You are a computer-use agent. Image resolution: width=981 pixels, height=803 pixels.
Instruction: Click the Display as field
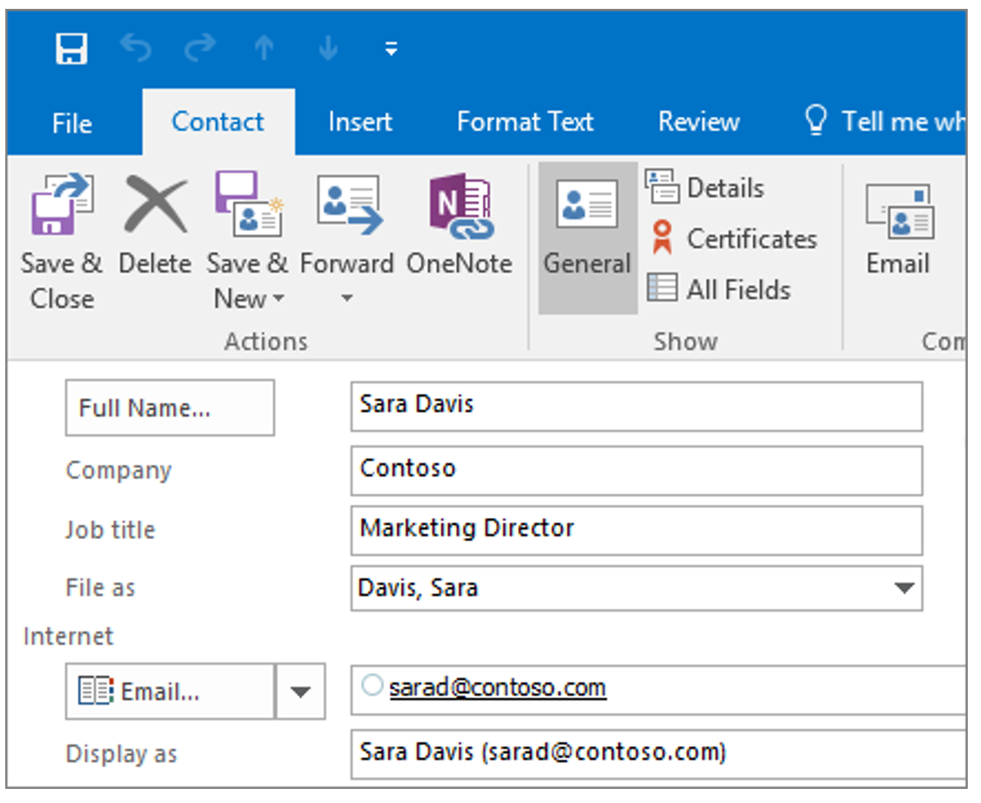click(658, 753)
